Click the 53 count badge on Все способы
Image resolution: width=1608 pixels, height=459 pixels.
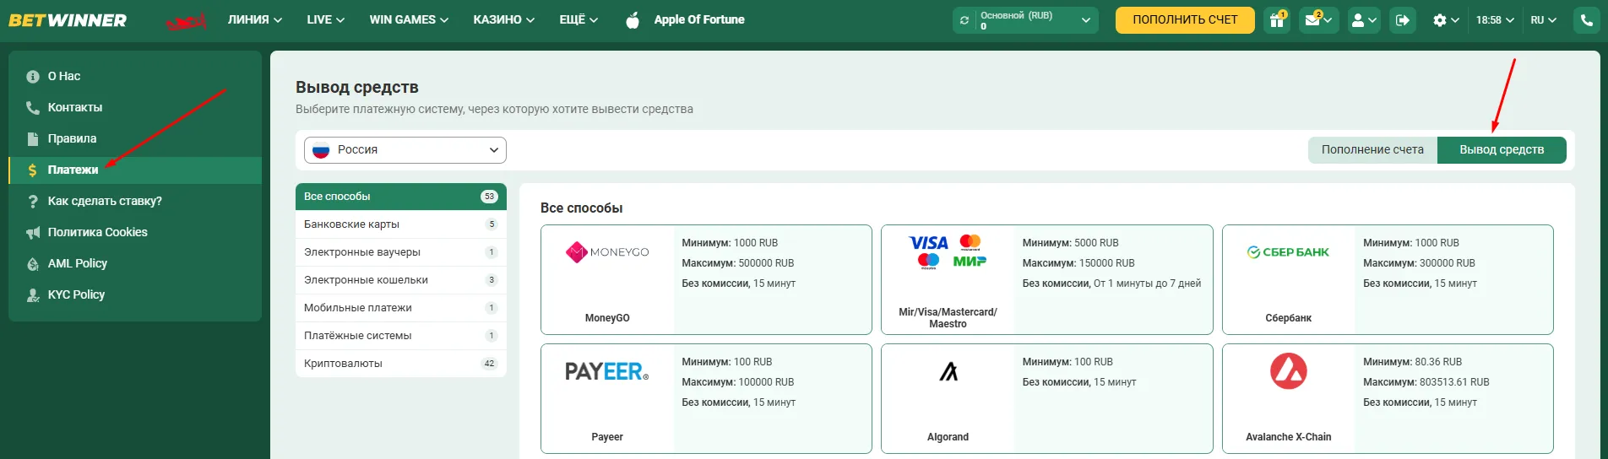(489, 197)
